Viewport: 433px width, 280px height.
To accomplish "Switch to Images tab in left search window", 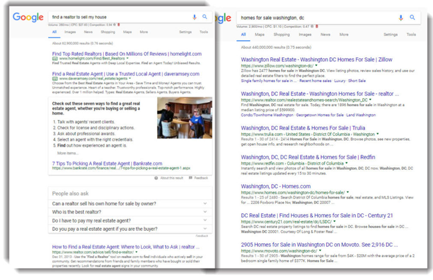I will tap(70, 32).
